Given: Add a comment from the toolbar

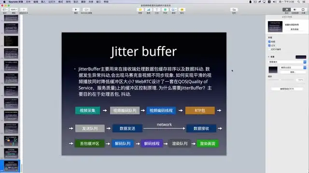Looking at the screenshot, I should click(182, 10).
